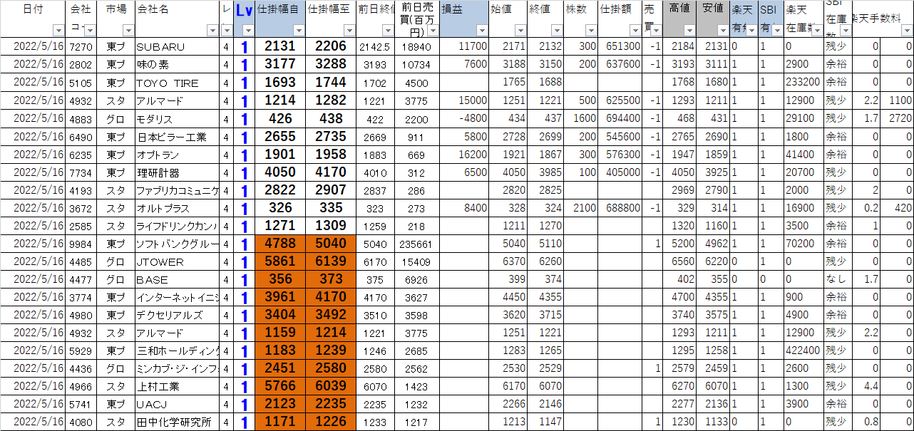Select the BASE company name cell

178,279
